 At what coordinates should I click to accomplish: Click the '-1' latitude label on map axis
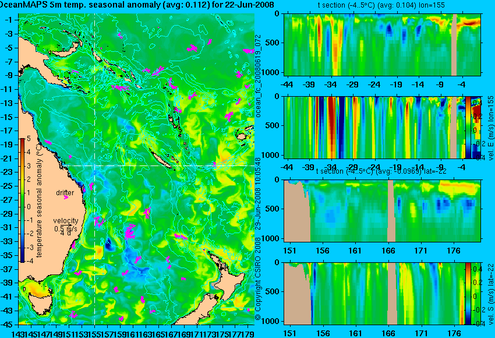9,20
